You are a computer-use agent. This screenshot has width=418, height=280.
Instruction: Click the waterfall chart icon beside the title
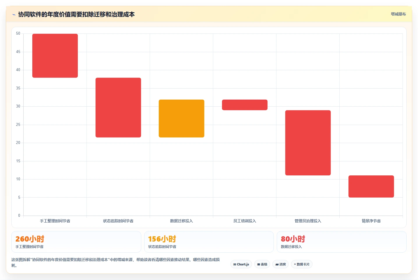tap(14, 15)
